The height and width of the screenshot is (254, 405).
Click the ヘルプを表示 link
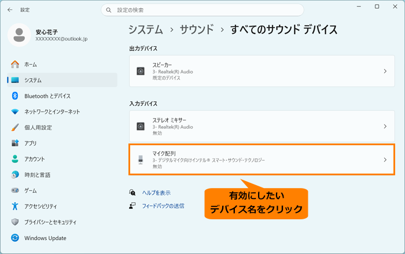[156, 193]
